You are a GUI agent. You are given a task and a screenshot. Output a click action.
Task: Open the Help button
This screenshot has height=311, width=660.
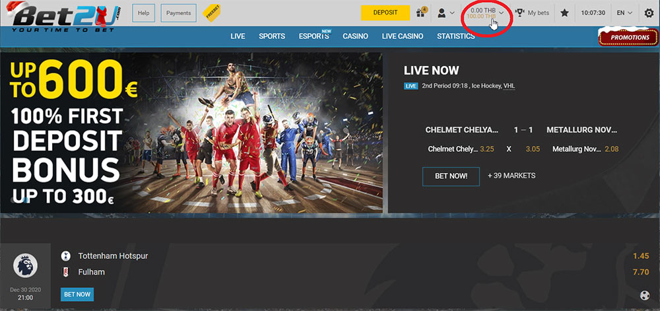143,13
